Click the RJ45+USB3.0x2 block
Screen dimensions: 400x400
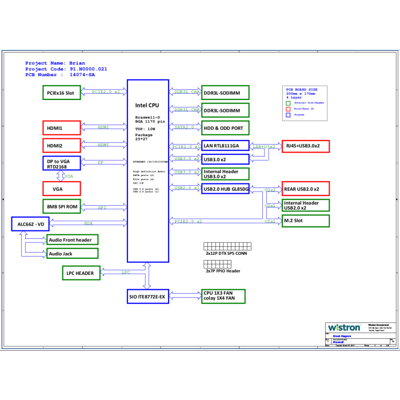[x=306, y=146]
